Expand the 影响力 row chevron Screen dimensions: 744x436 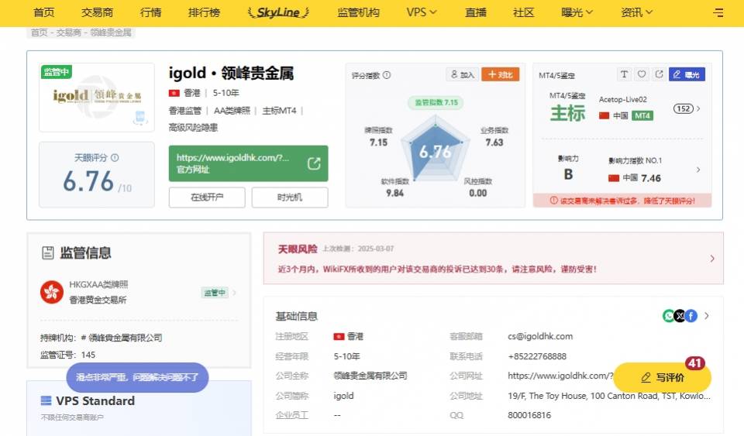tap(698, 169)
